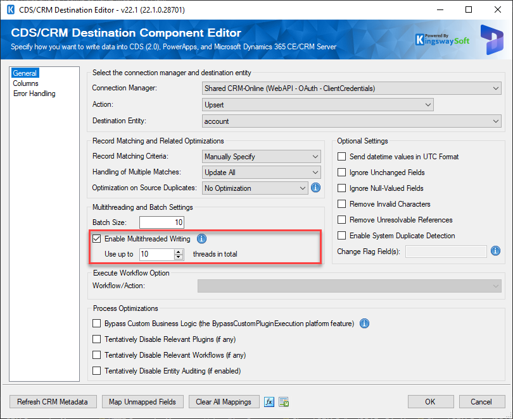Click the Dynamics 365 logo in the banner
The height and width of the screenshot is (419, 513).
[491, 40]
